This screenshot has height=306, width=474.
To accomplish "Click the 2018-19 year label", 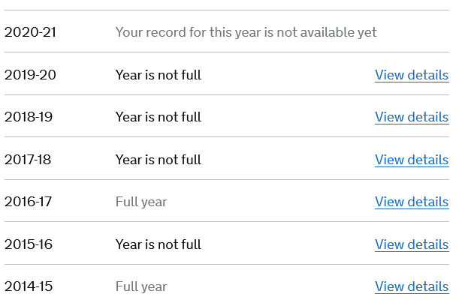I will [x=30, y=117].
